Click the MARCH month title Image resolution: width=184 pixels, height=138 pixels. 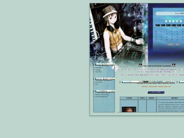tap(173, 21)
